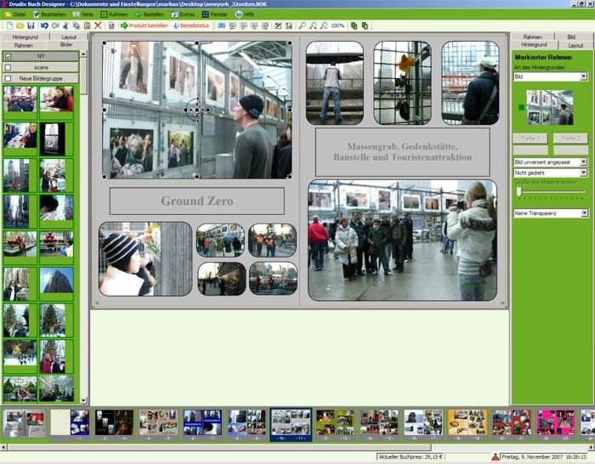Open the Hilfe menu
This screenshot has width=595, height=464.
[x=245, y=14]
